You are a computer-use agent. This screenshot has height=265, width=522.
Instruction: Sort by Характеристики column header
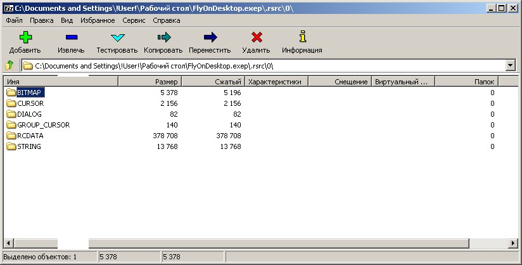tap(277, 82)
